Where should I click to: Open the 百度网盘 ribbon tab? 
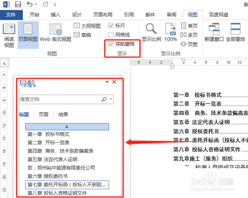[x=219, y=15]
